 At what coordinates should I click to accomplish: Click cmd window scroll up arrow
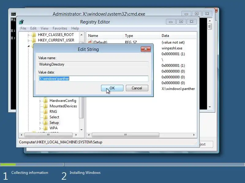coord(210,21)
